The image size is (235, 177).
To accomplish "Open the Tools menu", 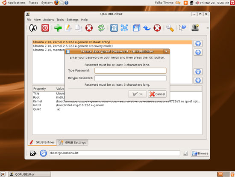I will pyautogui.click(x=60, y=20).
